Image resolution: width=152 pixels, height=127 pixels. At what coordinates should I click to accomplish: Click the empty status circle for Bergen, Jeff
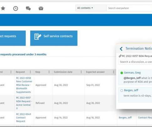click(122, 90)
